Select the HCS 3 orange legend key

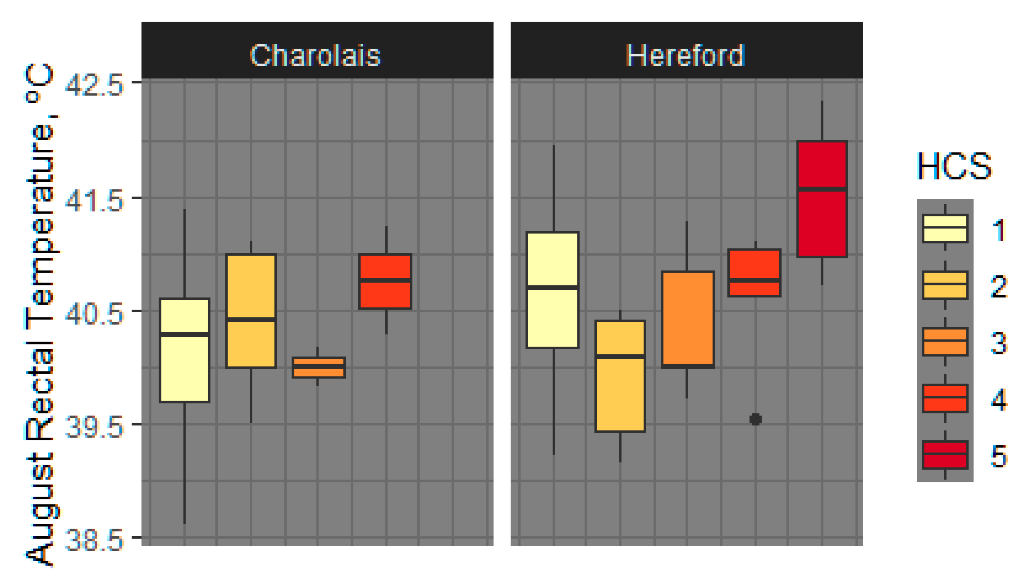944,341
